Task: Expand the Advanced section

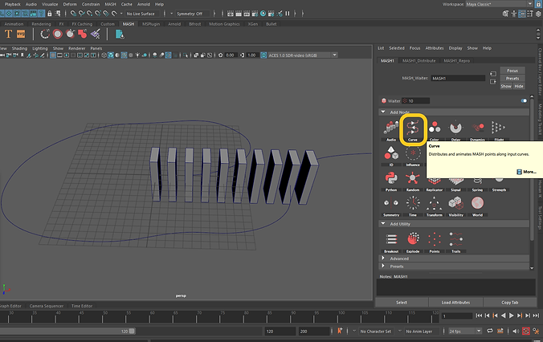Action: [x=383, y=259]
